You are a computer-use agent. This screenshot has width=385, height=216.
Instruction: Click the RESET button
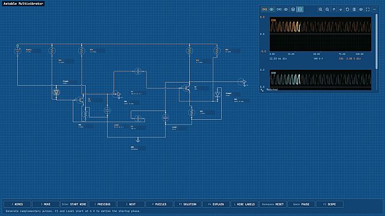(273, 204)
